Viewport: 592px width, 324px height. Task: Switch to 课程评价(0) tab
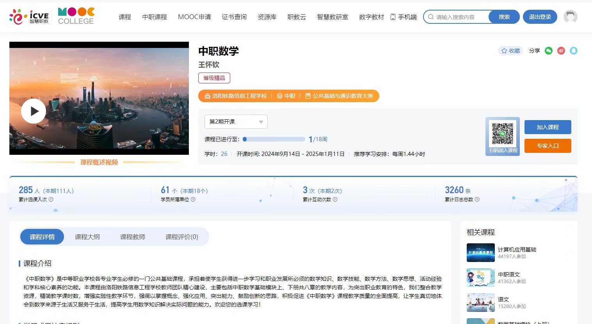[181, 237]
